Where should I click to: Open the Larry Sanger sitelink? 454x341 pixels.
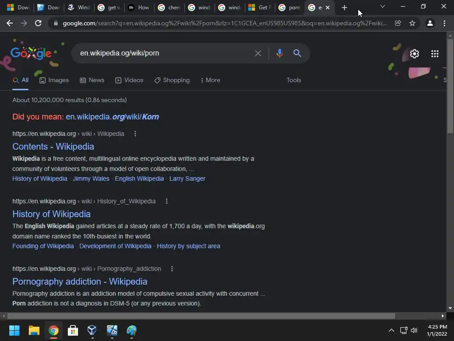pyautogui.click(x=188, y=178)
